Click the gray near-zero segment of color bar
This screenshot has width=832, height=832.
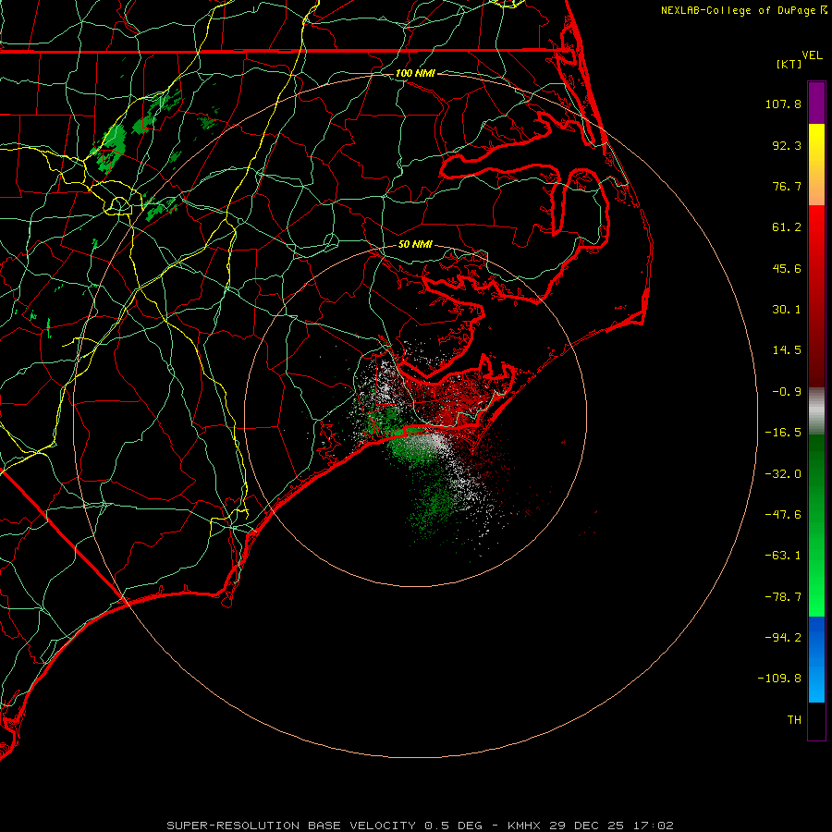(x=816, y=411)
